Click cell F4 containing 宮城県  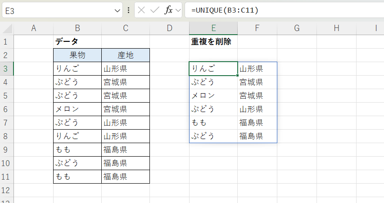[x=257, y=82]
